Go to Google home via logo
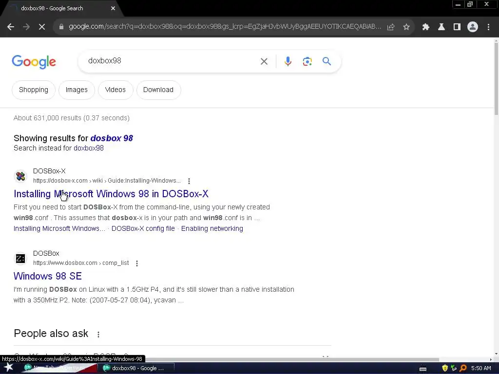The height and width of the screenshot is (374, 499). click(34, 62)
